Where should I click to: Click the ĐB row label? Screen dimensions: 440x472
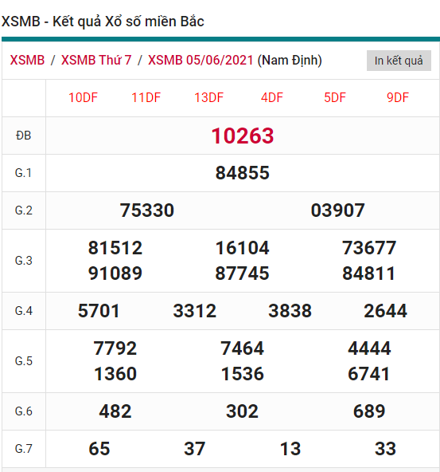tap(23, 136)
